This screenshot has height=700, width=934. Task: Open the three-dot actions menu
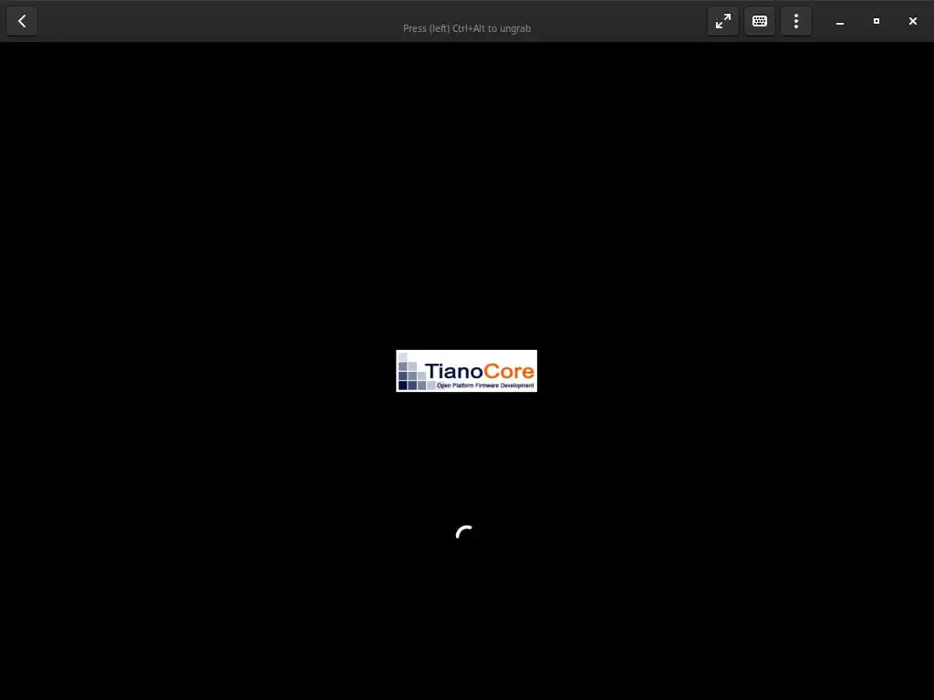point(795,22)
